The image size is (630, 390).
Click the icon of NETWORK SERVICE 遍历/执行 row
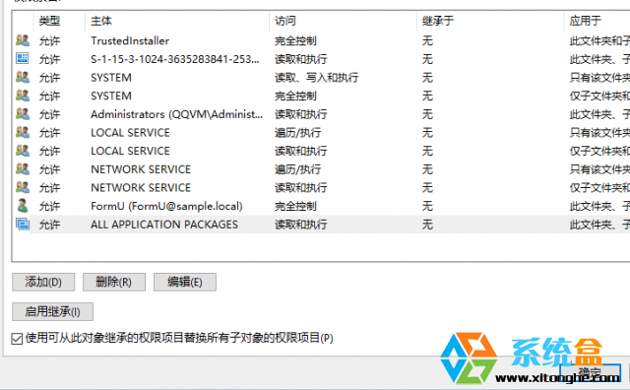[23, 168]
